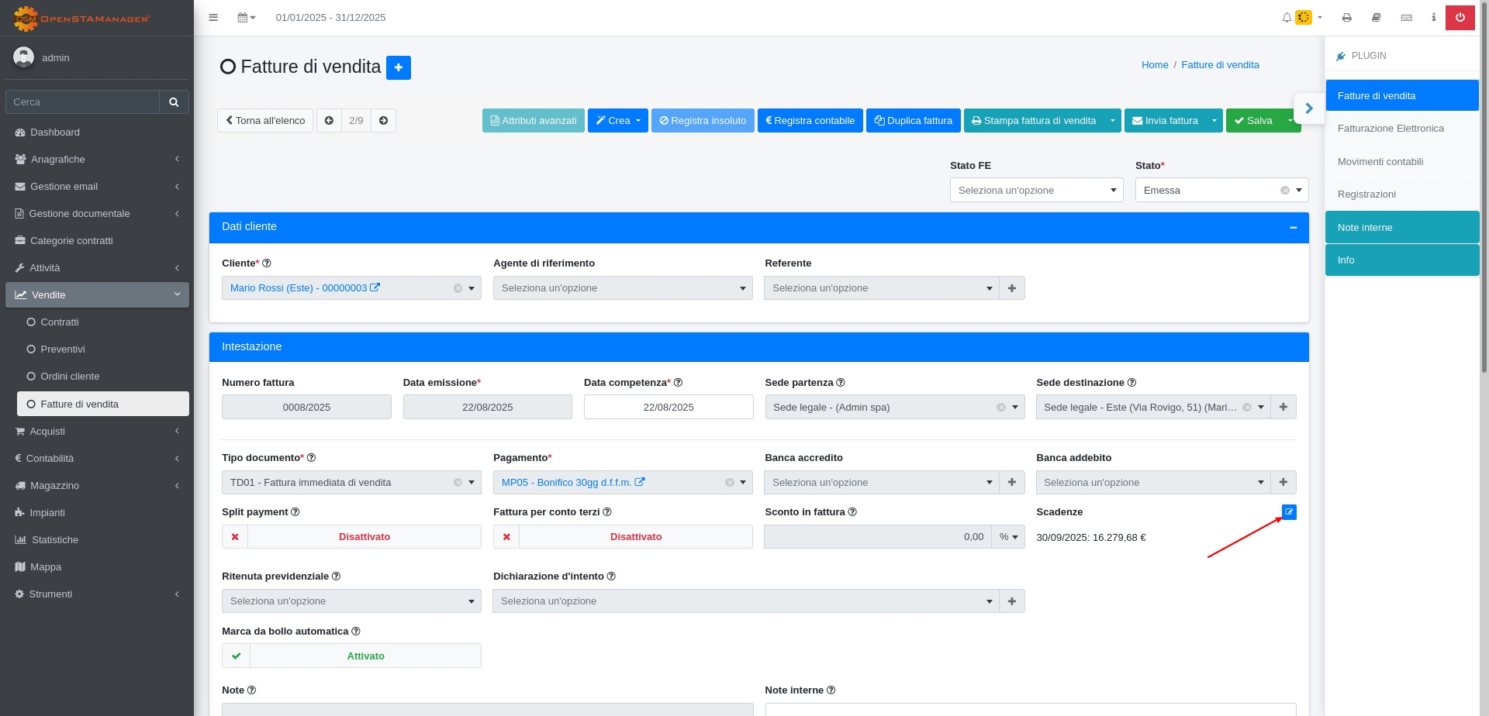Open Preventivi in sidebar menu
Image resolution: width=1489 pixels, height=716 pixels.
coord(63,349)
